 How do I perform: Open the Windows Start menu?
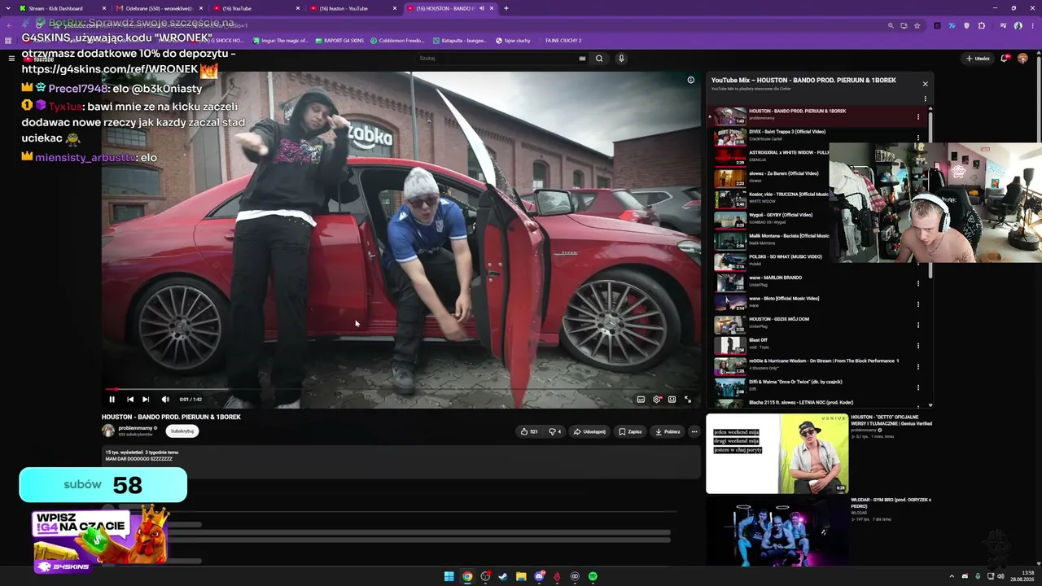(449, 576)
